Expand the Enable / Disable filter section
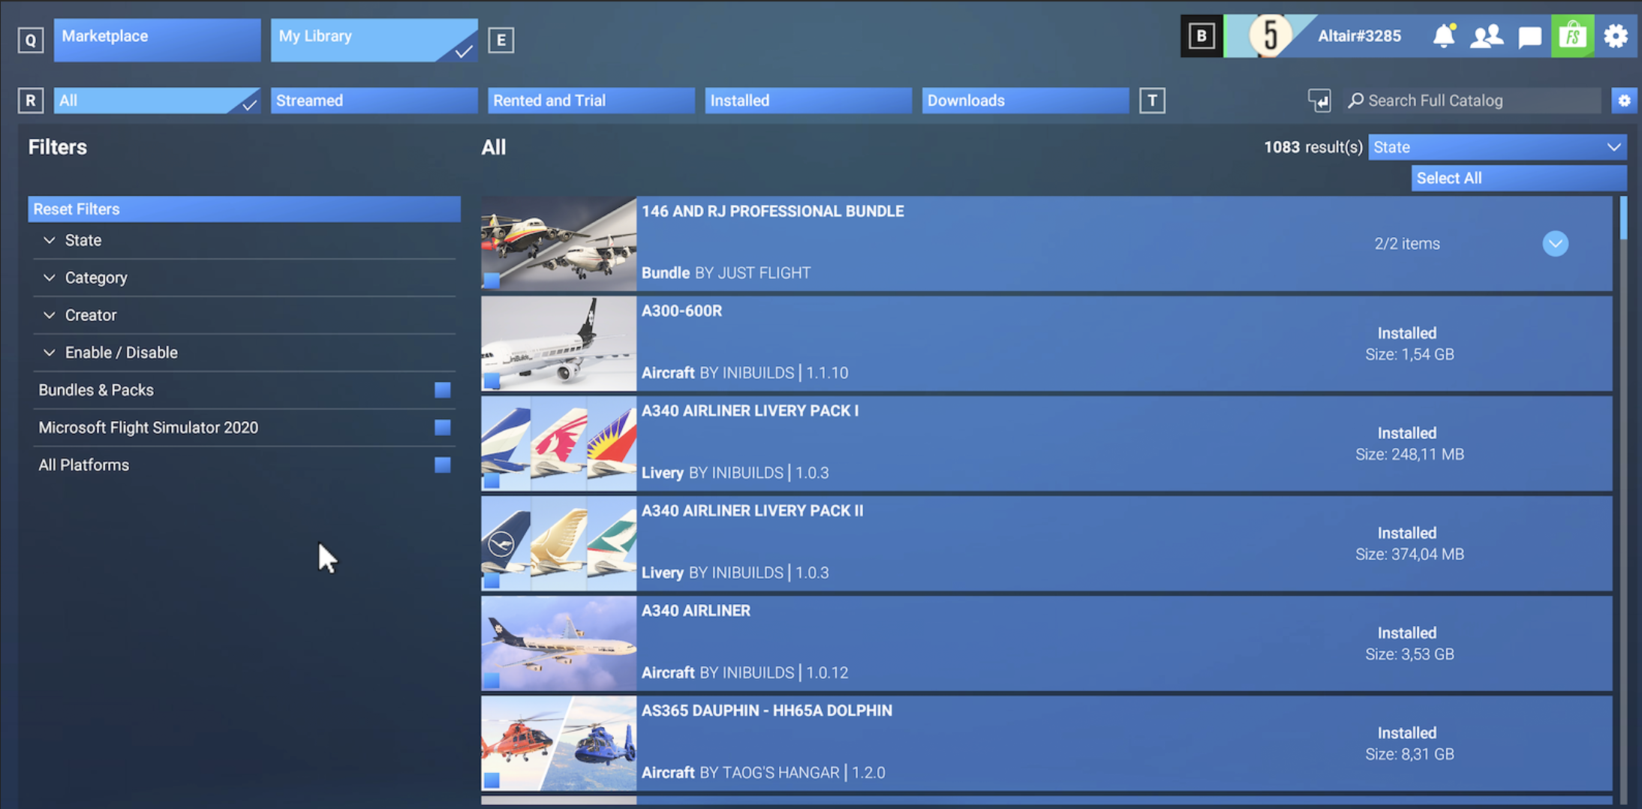This screenshot has height=809, width=1642. tap(244, 353)
